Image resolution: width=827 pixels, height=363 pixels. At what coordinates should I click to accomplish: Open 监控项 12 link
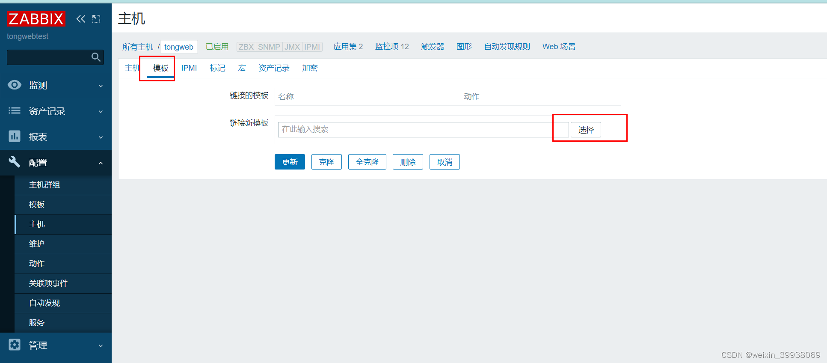coord(392,47)
